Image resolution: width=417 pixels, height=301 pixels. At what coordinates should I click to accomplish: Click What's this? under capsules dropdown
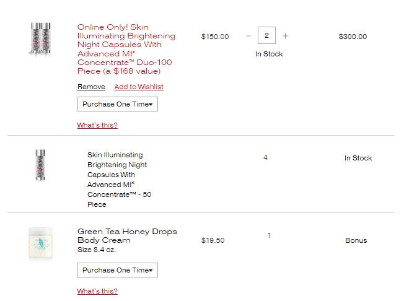tap(97, 125)
